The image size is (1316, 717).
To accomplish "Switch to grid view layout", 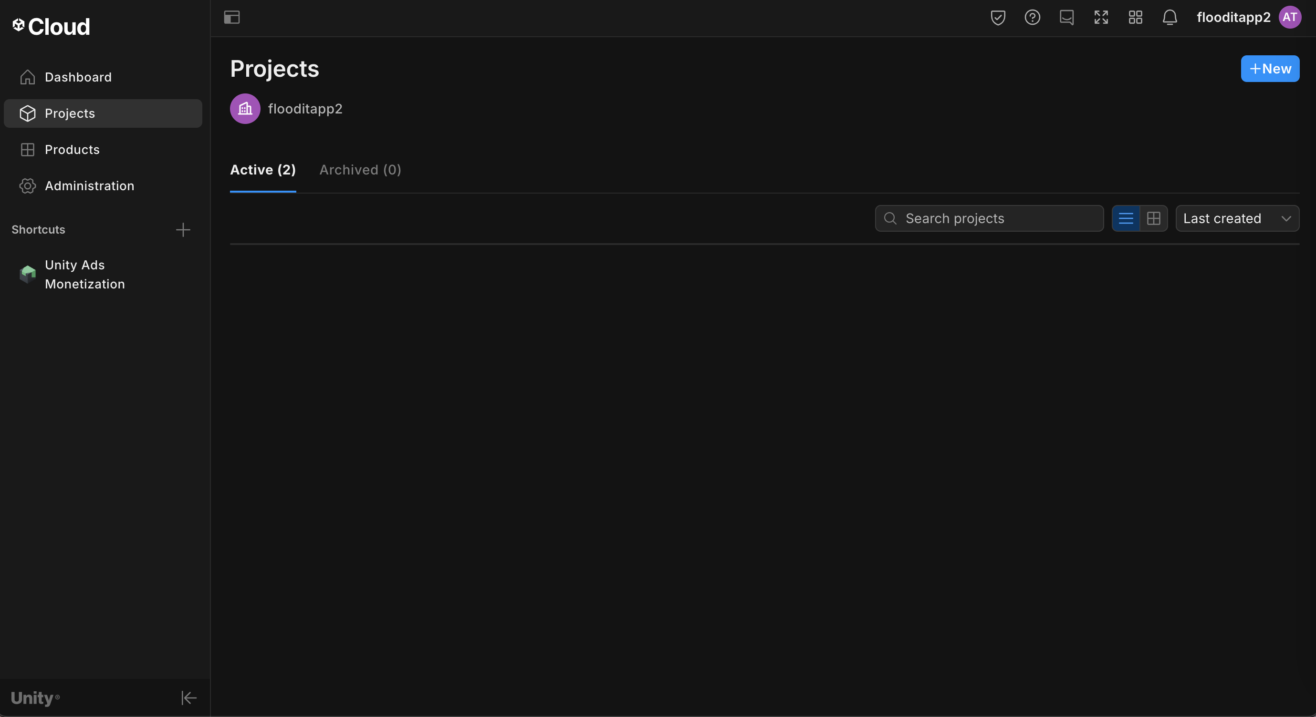I will [1154, 218].
